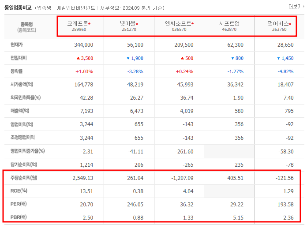The image size is (307, 228).
Task: Click PBR value 2.50
Action: 88,218
